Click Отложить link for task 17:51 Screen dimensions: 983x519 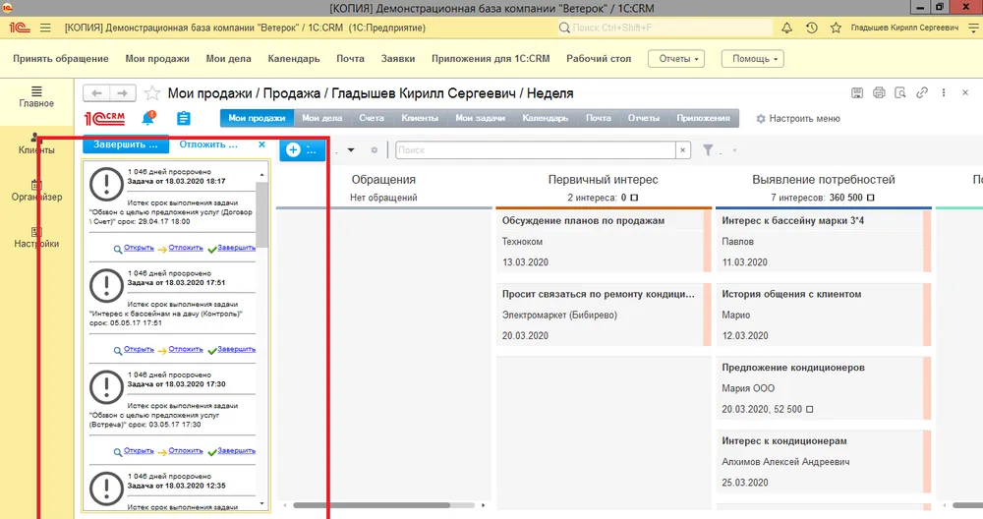(x=186, y=349)
